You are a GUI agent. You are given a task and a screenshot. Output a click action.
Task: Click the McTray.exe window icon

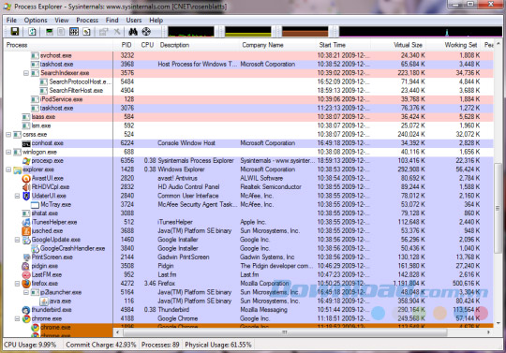pyautogui.click(x=35, y=205)
